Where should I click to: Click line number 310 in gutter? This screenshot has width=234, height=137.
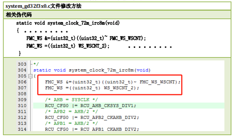point(22,106)
